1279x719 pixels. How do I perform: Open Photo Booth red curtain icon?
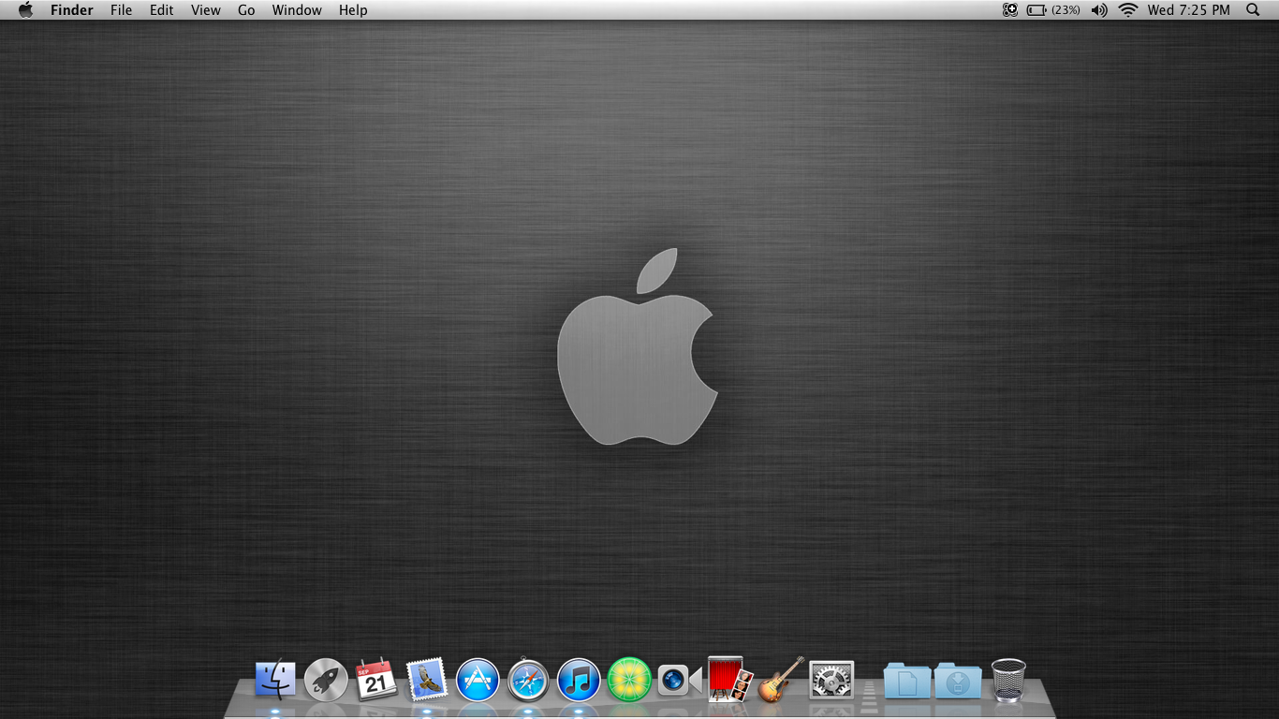[x=730, y=679]
